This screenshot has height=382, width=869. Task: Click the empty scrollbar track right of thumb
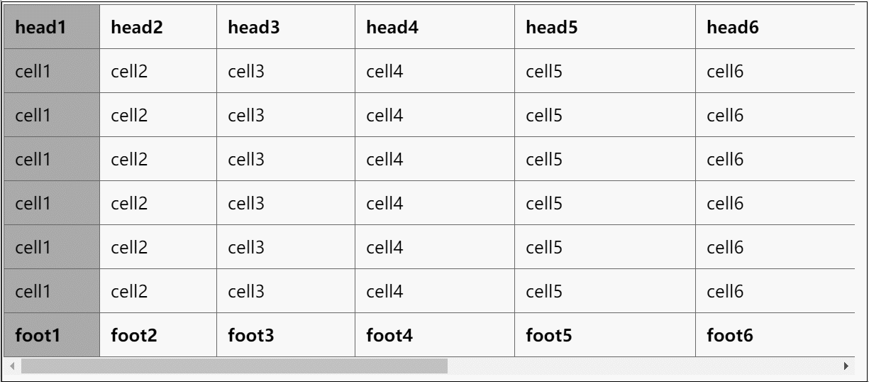coord(638,366)
